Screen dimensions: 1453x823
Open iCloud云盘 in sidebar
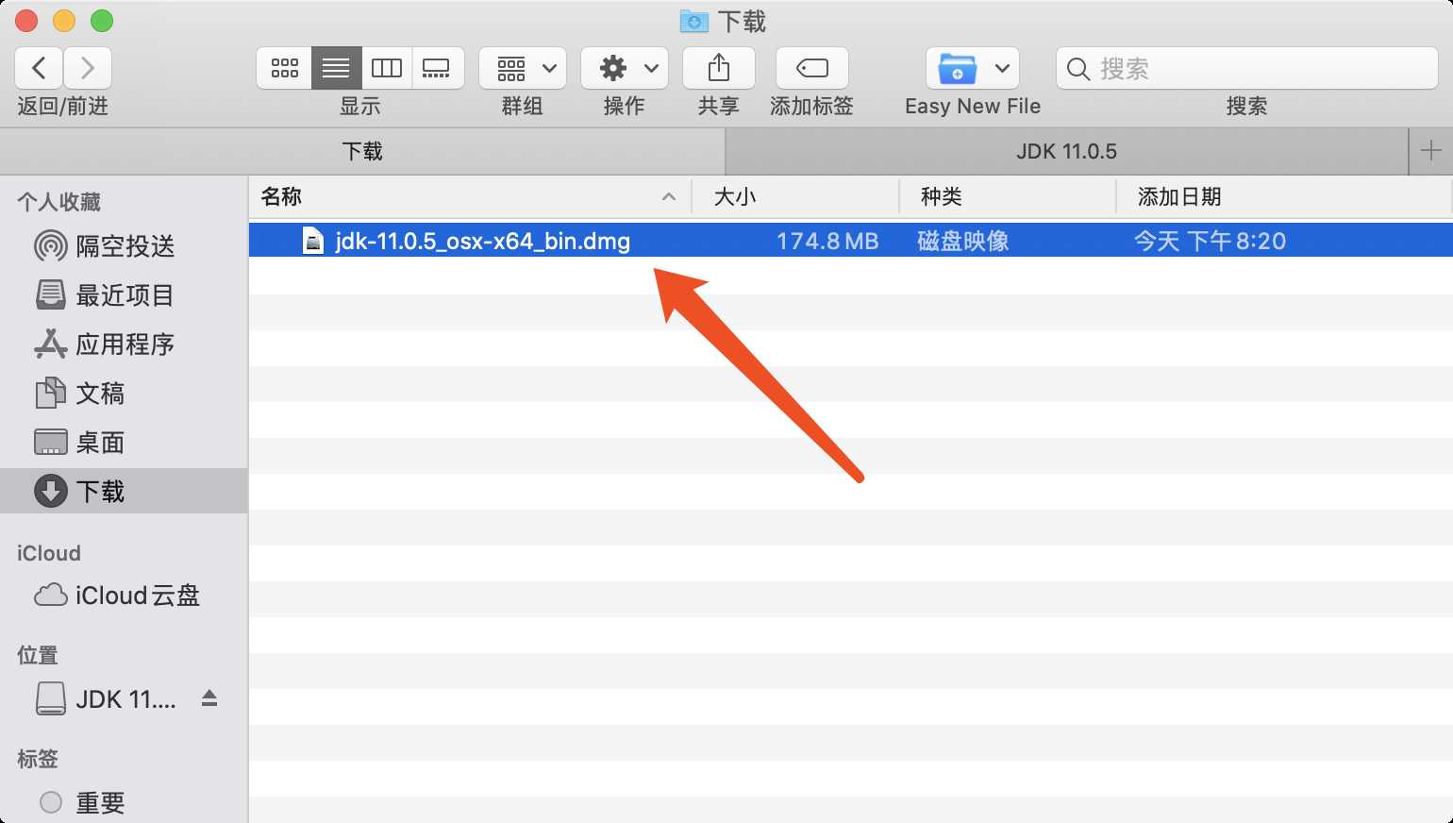pyautogui.click(x=124, y=596)
